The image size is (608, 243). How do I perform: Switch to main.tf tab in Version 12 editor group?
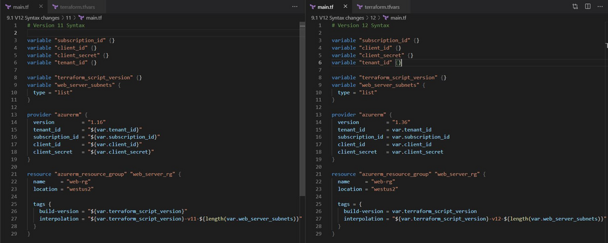pos(328,7)
